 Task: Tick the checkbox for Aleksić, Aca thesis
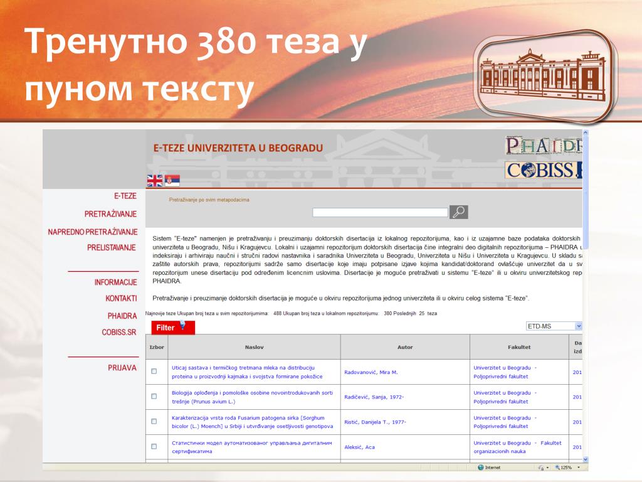pyautogui.click(x=154, y=446)
